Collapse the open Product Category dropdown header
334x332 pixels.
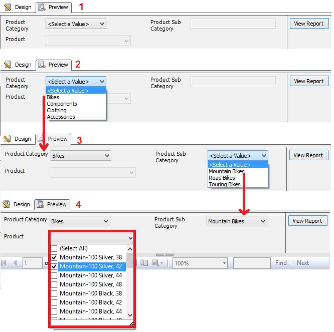(x=76, y=82)
